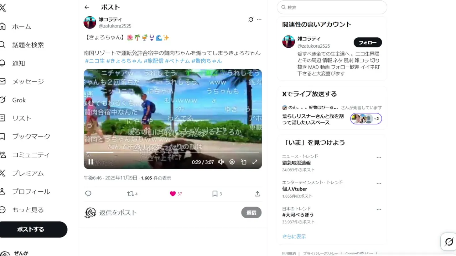Open video settings gear
Viewport: 456px width, 256px height.
point(232,162)
